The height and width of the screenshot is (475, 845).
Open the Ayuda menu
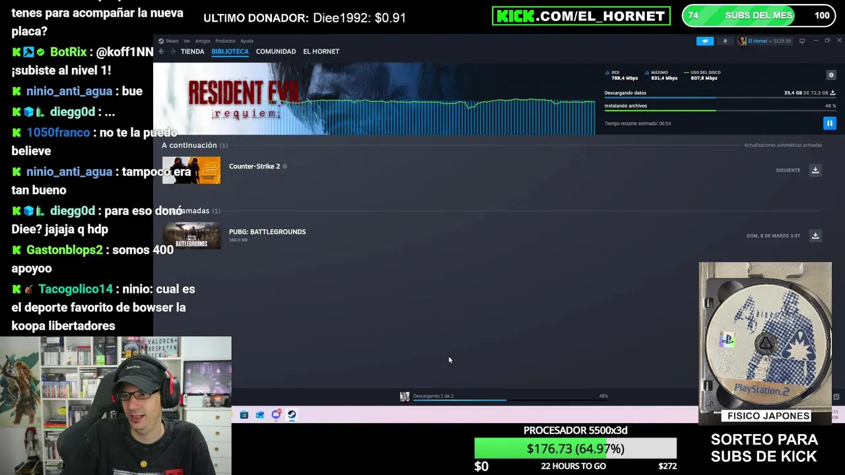click(247, 41)
